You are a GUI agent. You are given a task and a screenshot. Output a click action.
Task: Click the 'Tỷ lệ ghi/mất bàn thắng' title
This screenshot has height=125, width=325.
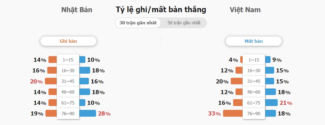coord(161,10)
